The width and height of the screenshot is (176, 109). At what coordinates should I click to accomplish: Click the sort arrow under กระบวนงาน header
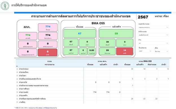(17, 66)
